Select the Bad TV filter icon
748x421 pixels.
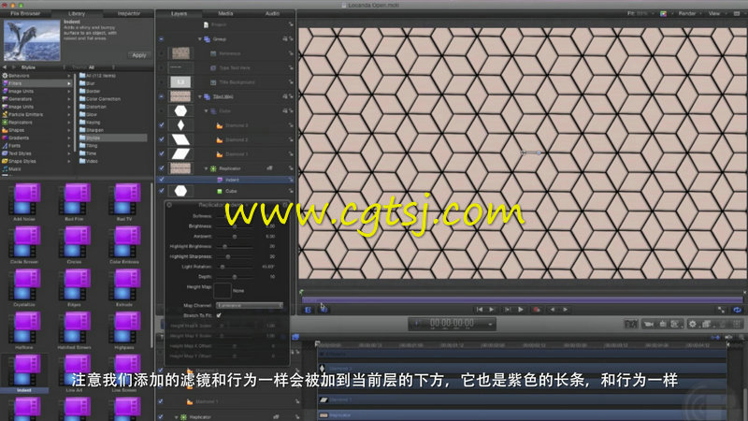coord(124,199)
